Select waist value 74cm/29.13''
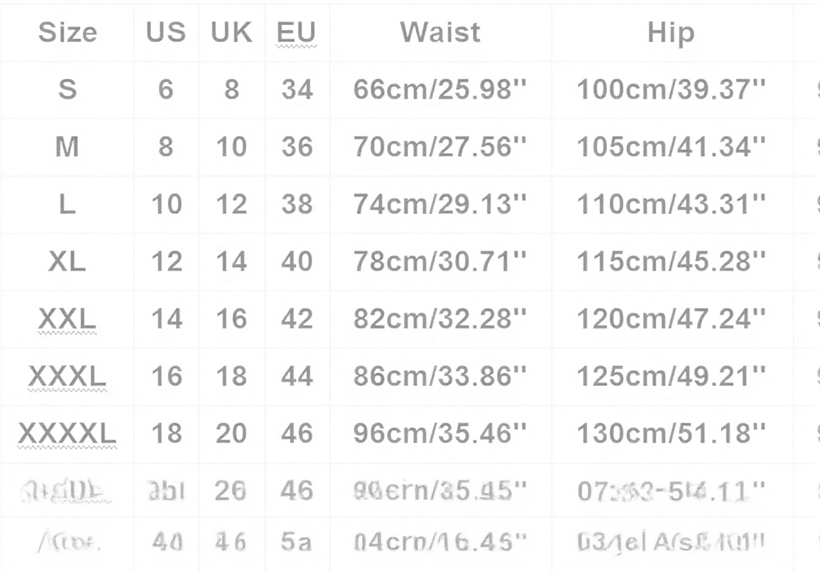820x572 pixels. pos(440,204)
